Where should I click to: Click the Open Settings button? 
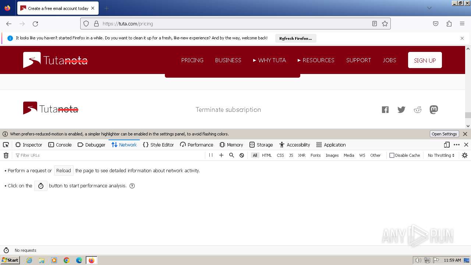(x=444, y=134)
